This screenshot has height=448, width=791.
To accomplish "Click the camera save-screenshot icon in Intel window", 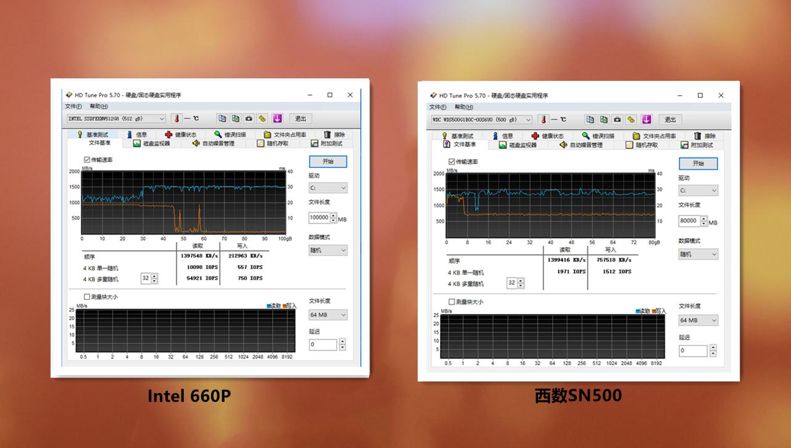I will [249, 118].
